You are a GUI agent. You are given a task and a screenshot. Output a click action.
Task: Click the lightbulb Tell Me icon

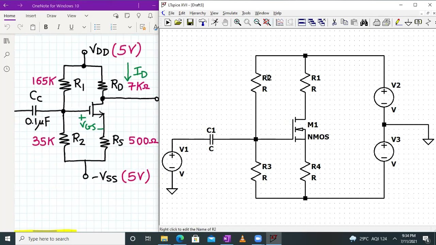click(x=139, y=16)
